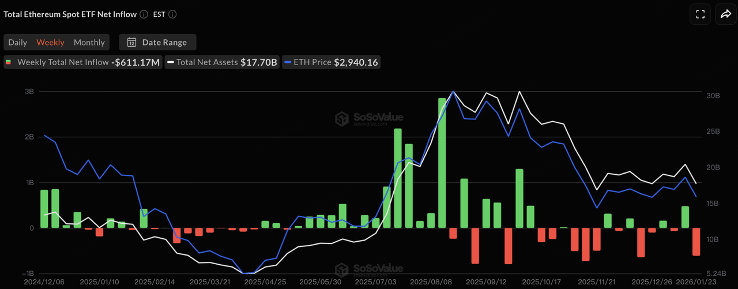Image resolution: width=738 pixels, height=289 pixels.
Task: Click the share arrow icon
Action: pyautogui.click(x=725, y=14)
